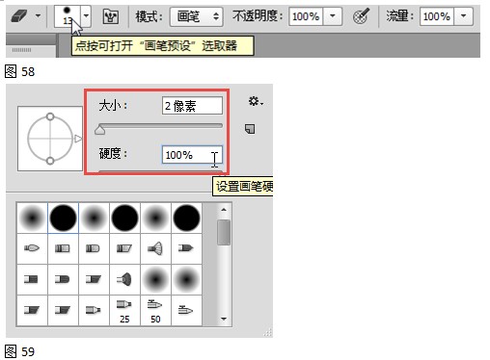This screenshot has width=490, height=360.
Task: Toggle pen pressure for opacity icon
Action: [x=361, y=16]
